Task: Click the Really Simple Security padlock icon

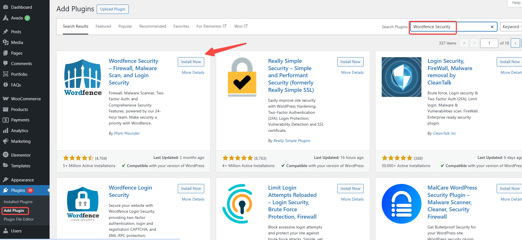Action: tap(242, 77)
